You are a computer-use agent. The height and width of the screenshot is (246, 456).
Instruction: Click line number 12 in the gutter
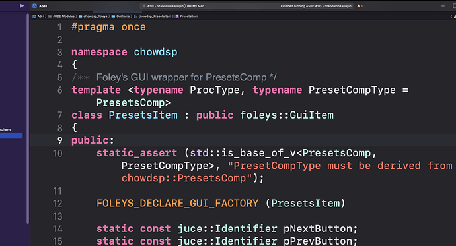click(x=57, y=204)
